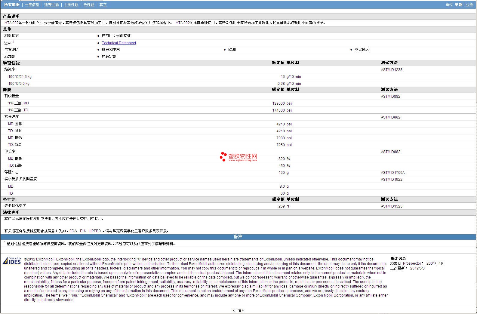Click the 320 % elongation value

coord(284,159)
